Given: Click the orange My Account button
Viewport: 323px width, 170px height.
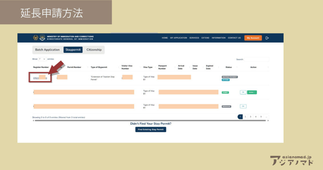Looking at the screenshot, I should pyautogui.click(x=253, y=38).
